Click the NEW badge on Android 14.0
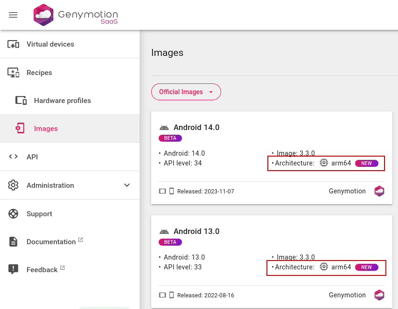This screenshot has width=398, height=309. [x=366, y=164]
